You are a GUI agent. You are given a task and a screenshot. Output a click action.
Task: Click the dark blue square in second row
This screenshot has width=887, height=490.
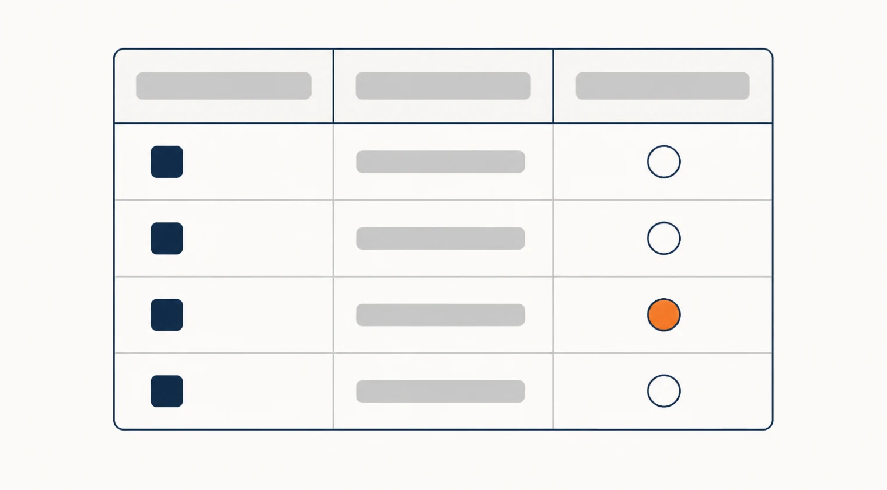click(167, 238)
